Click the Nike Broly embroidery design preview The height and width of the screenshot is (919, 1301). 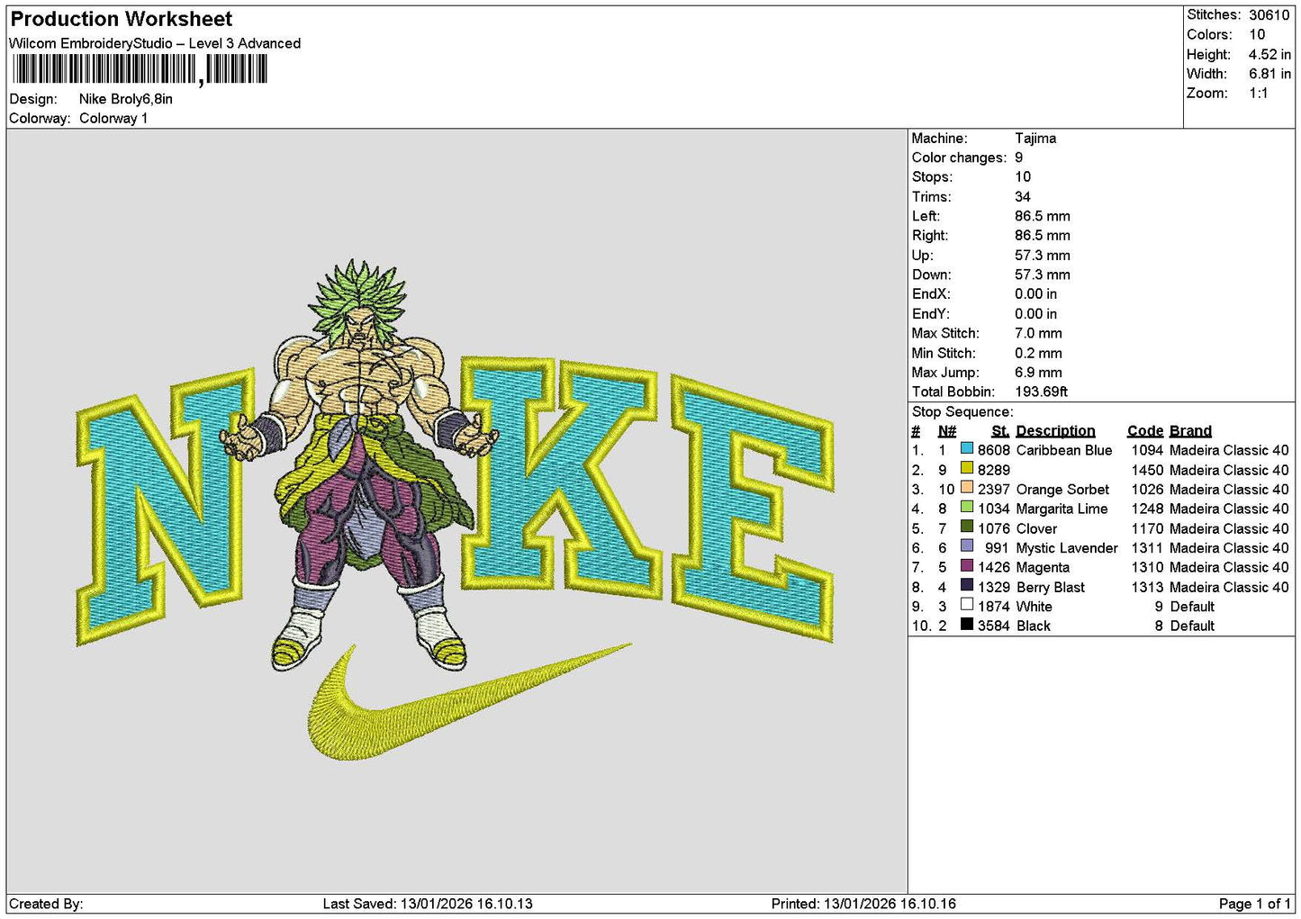tap(456, 510)
